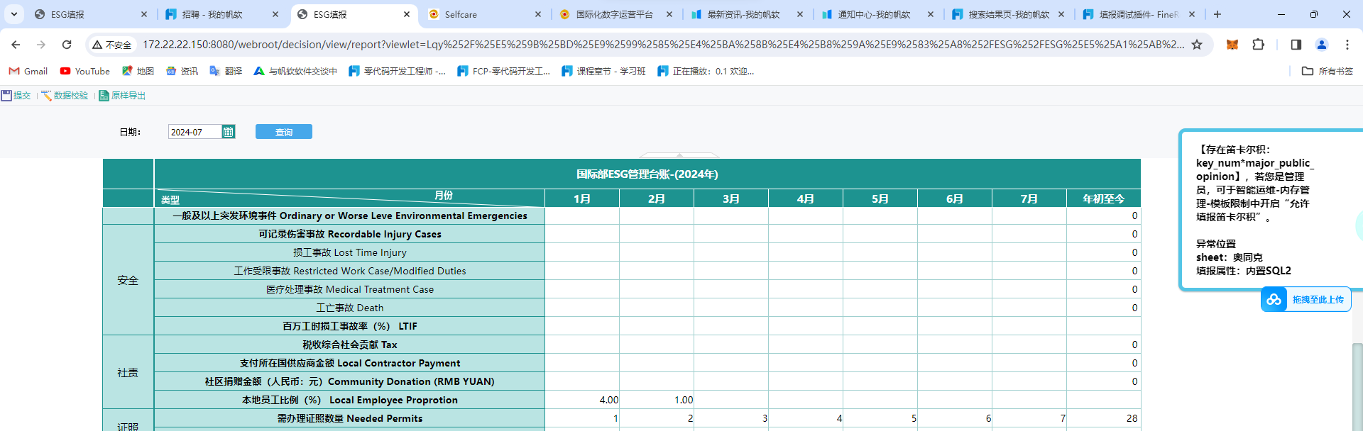This screenshot has width=1363, height=431.
Task: Open the Chrome profile avatar
Action: pos(1322,45)
